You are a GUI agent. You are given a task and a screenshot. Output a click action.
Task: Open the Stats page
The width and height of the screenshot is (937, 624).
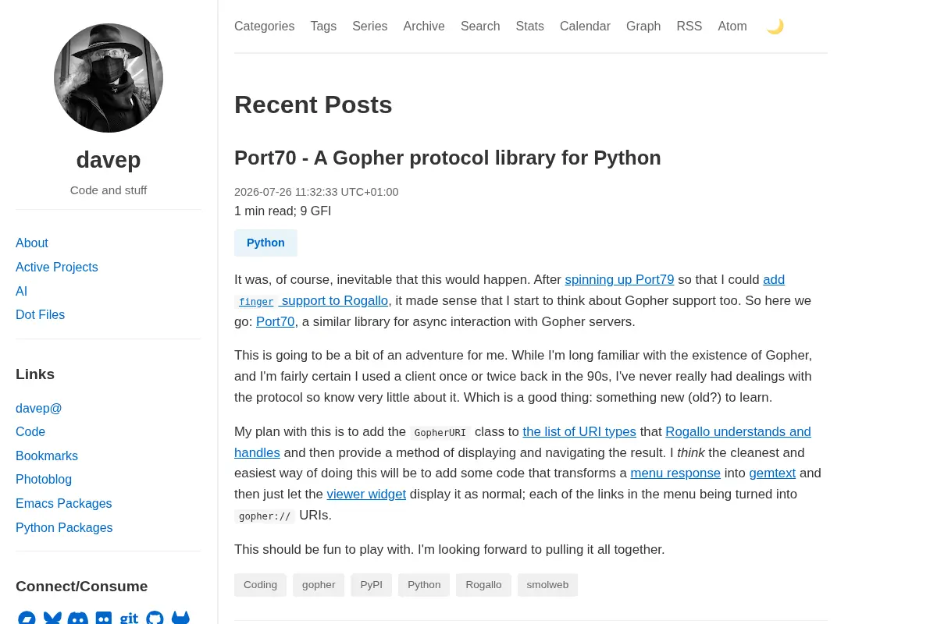click(x=530, y=27)
